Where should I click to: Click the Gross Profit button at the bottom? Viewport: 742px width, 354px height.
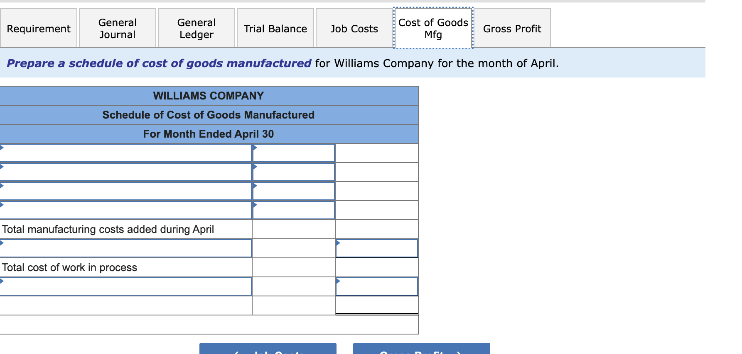pyautogui.click(x=421, y=350)
